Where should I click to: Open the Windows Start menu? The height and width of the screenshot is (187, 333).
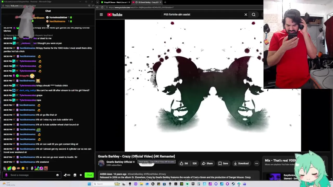coord(89,184)
